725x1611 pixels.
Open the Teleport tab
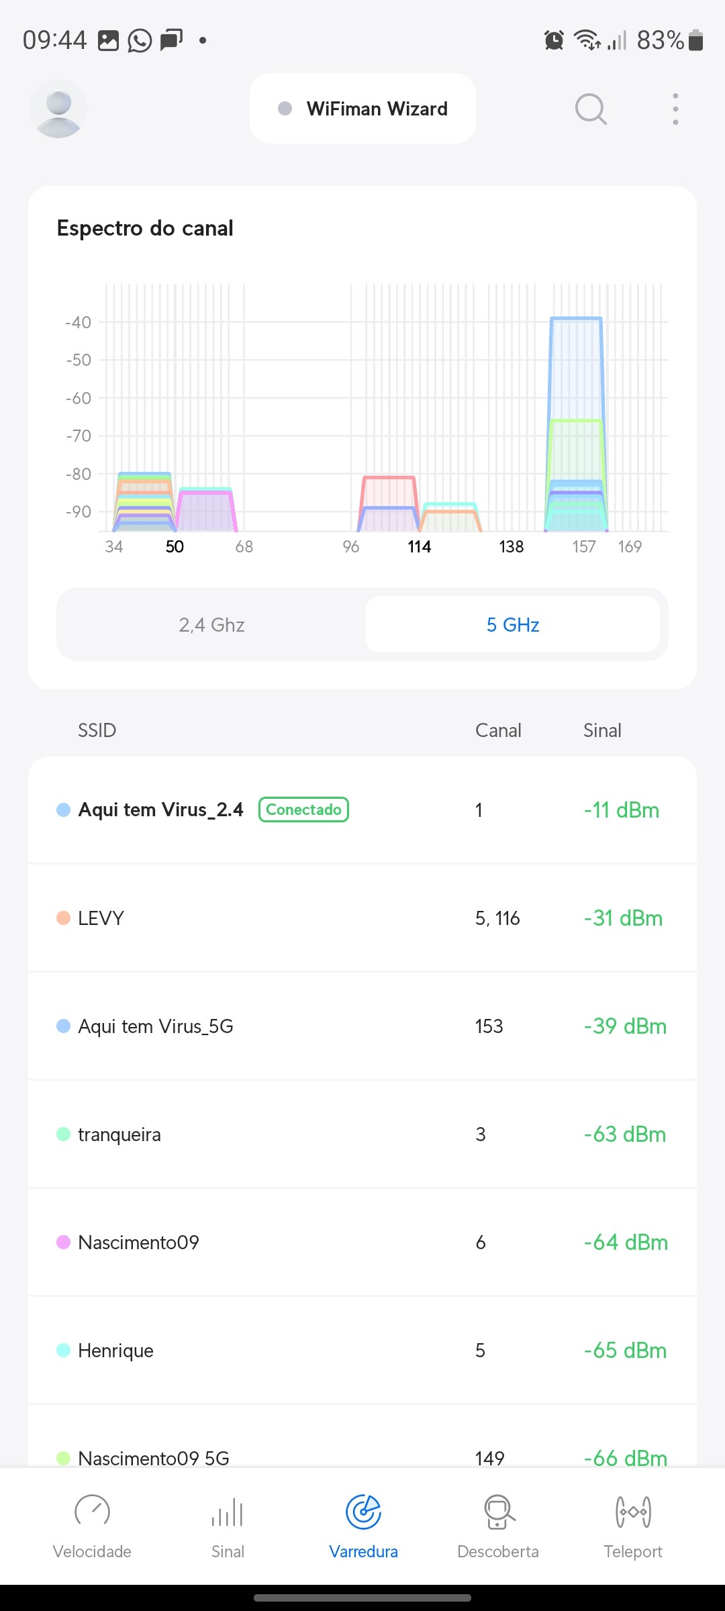point(632,1525)
